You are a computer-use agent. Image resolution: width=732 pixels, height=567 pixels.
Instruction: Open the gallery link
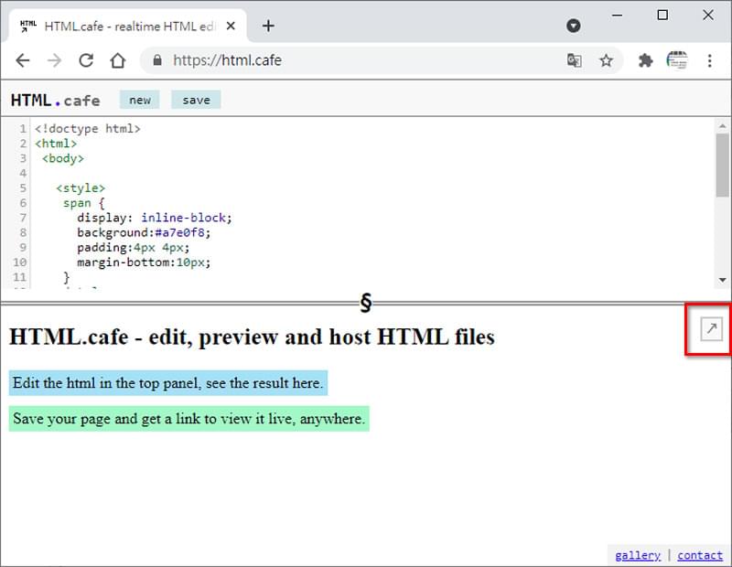pyautogui.click(x=638, y=555)
